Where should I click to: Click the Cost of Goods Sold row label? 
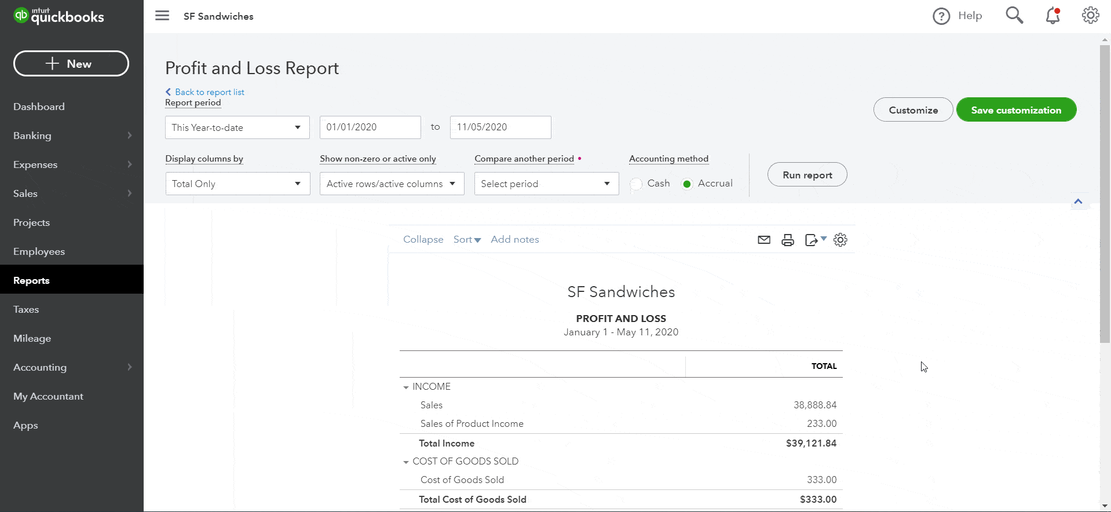462,480
